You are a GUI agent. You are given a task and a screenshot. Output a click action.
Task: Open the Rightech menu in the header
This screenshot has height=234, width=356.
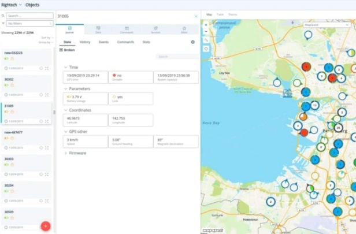coord(12,5)
